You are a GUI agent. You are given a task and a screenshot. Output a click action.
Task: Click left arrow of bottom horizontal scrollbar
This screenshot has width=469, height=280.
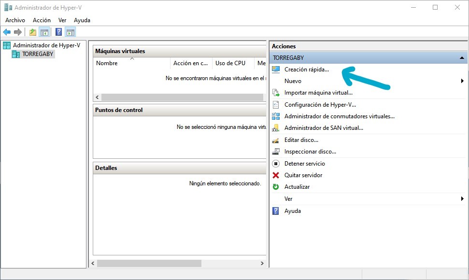(x=93, y=263)
